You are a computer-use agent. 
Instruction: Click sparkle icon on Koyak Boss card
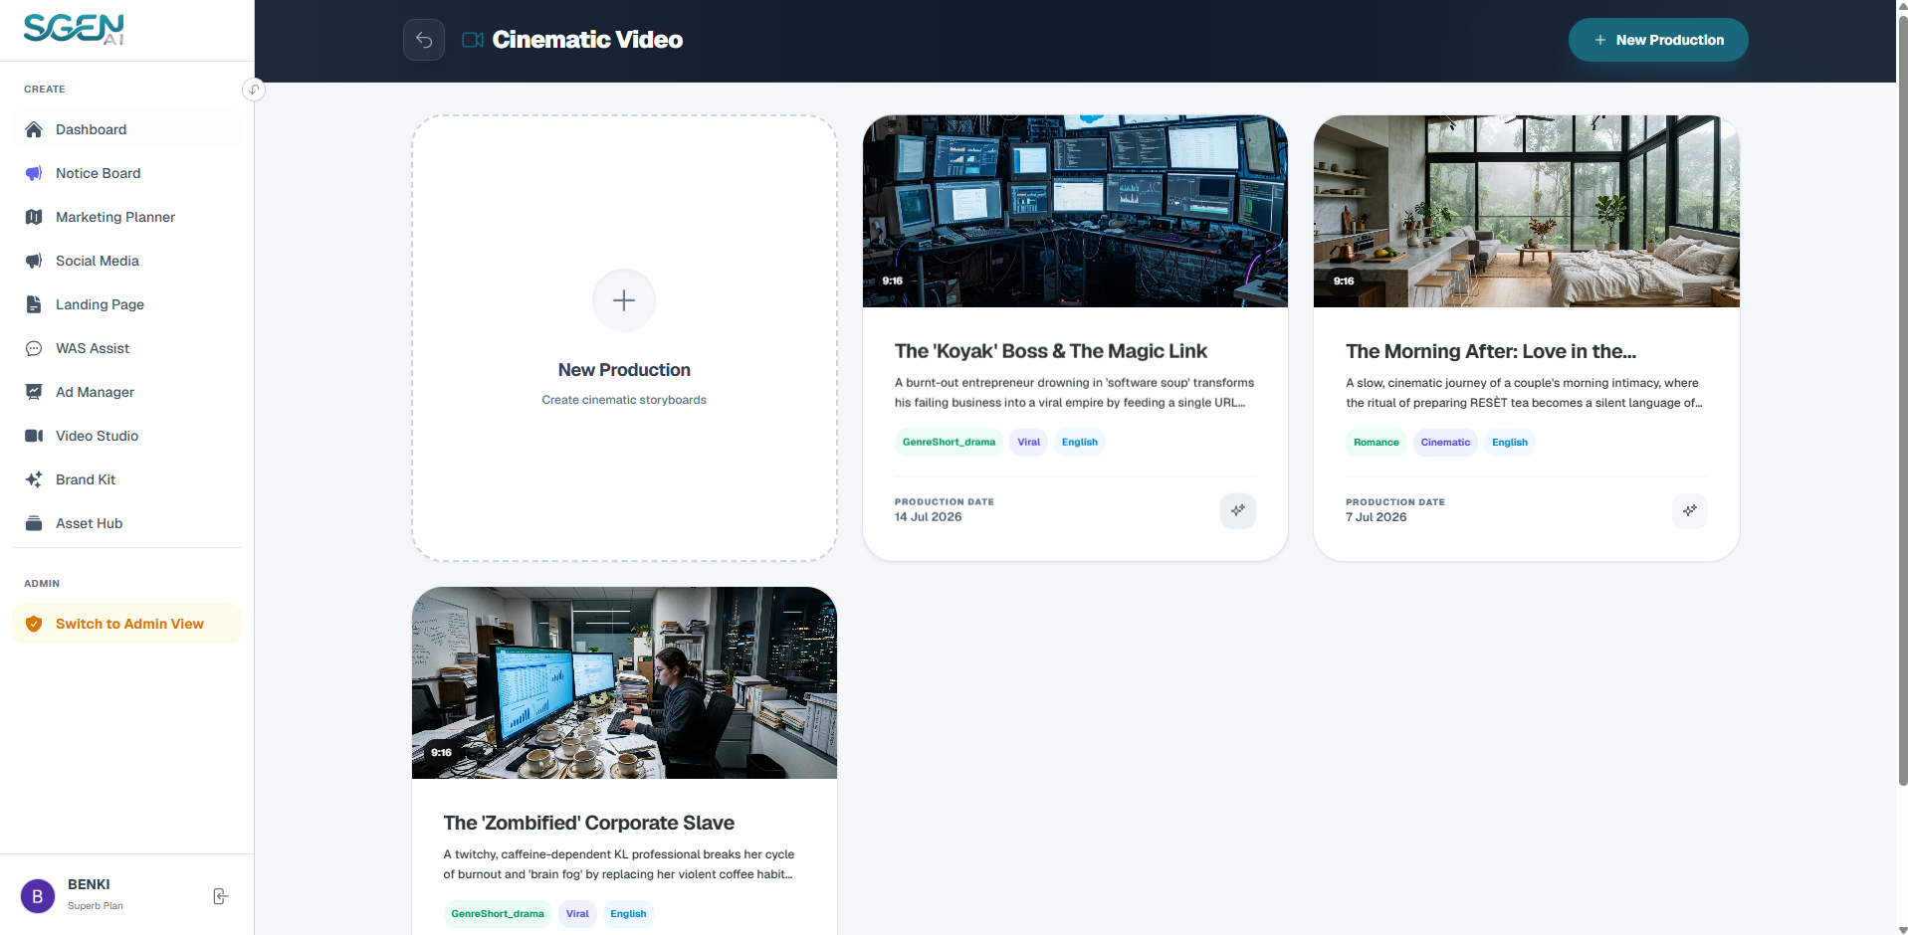[x=1238, y=510]
